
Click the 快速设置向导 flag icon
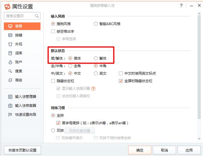(10, 114)
